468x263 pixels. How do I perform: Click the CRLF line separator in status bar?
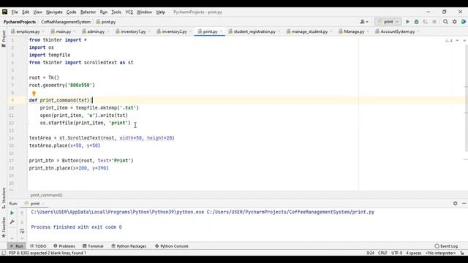[382, 253]
